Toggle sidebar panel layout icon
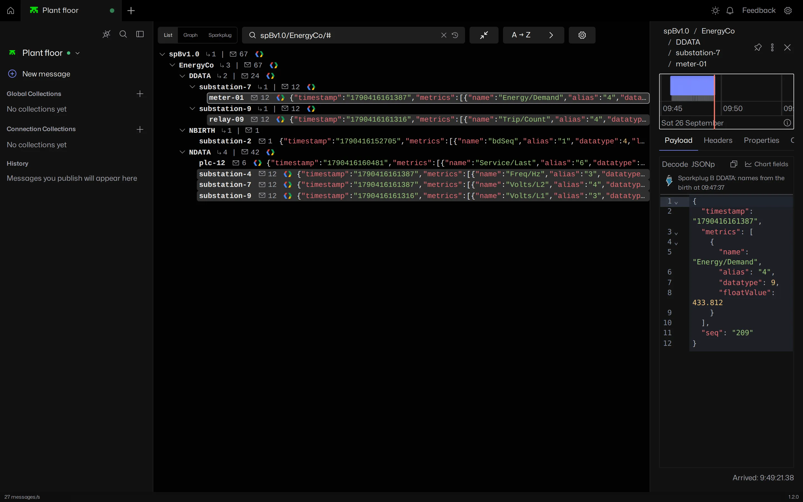Viewport: 803px width, 502px height. click(x=140, y=34)
